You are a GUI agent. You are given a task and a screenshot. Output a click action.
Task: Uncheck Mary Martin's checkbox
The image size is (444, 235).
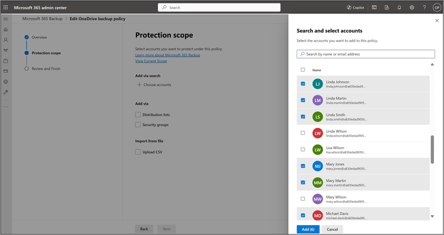[x=303, y=182]
